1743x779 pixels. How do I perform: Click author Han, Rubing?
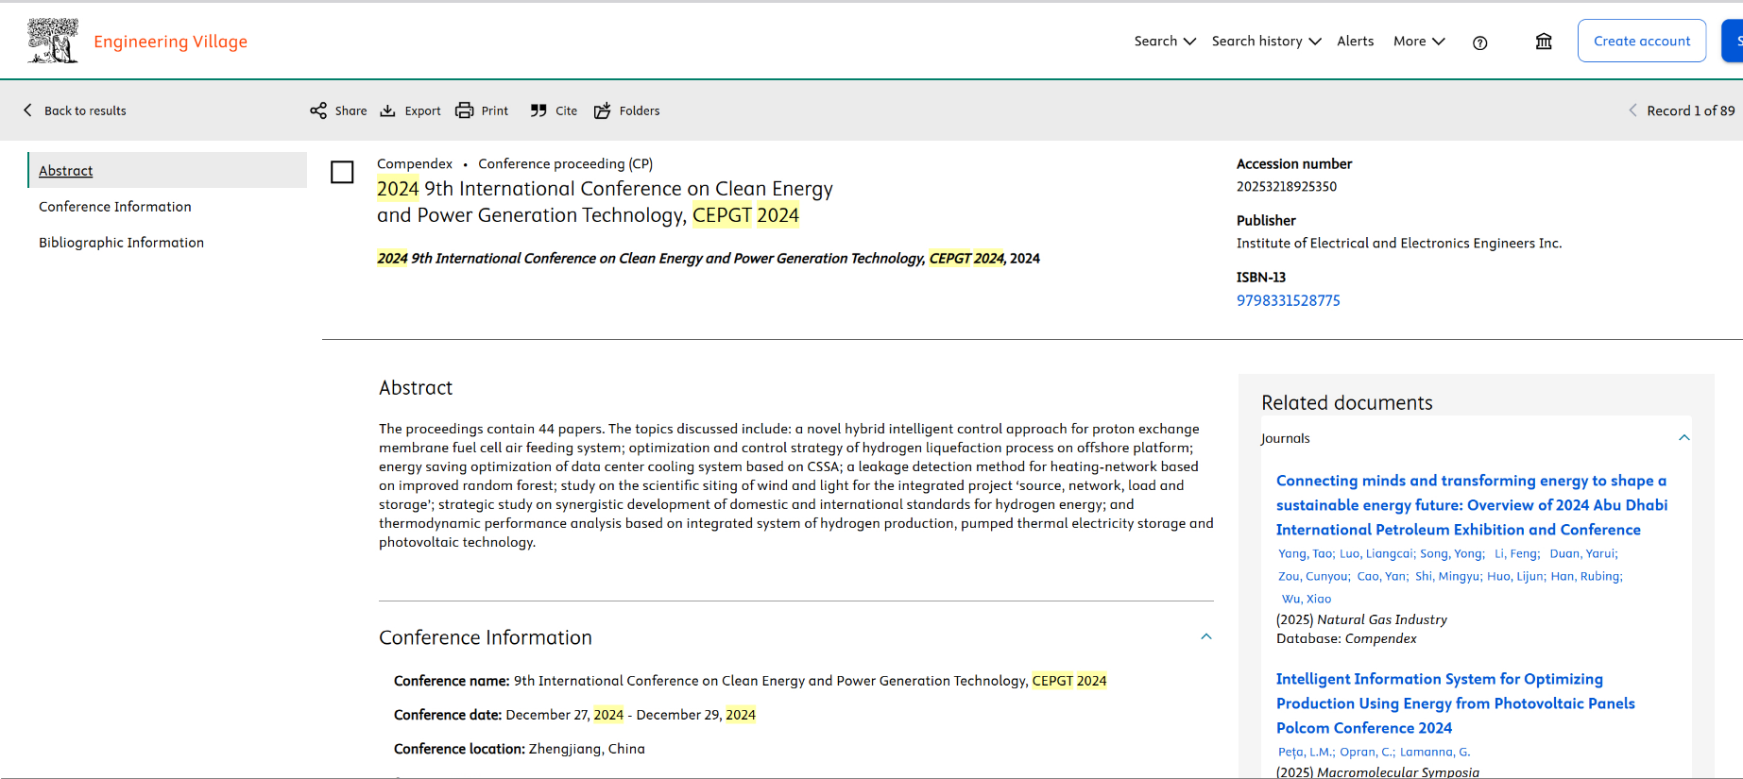pyautogui.click(x=1586, y=576)
